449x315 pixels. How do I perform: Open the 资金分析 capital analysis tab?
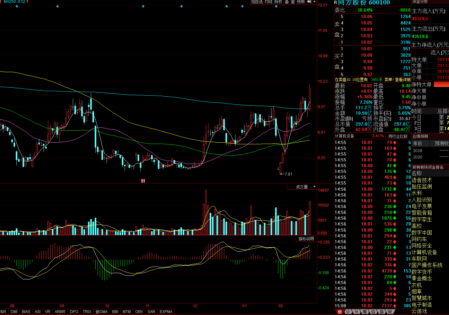click(420, 2)
